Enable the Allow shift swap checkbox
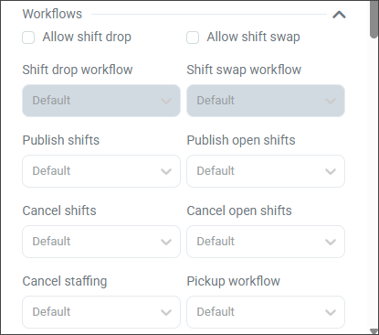Screen dimensions: 379x335 click(193, 38)
